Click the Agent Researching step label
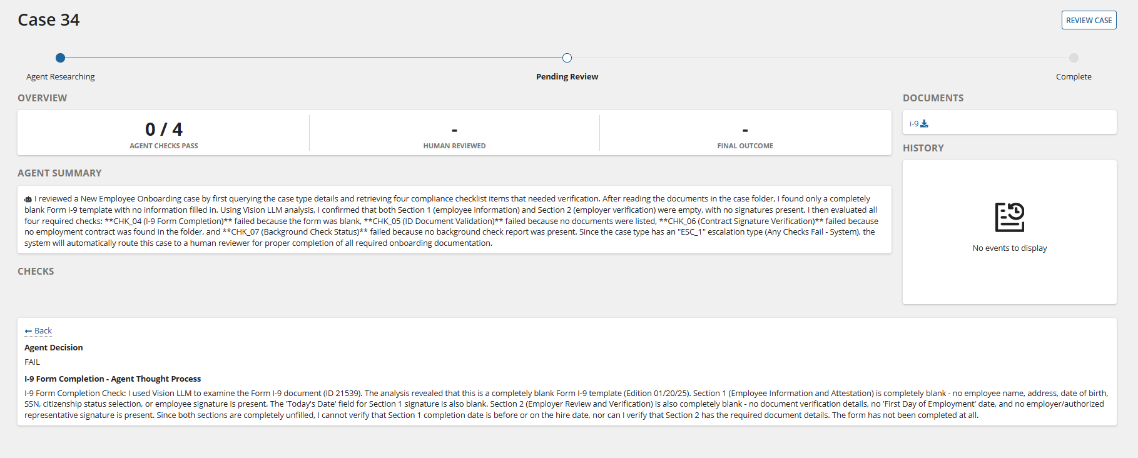 click(x=60, y=76)
